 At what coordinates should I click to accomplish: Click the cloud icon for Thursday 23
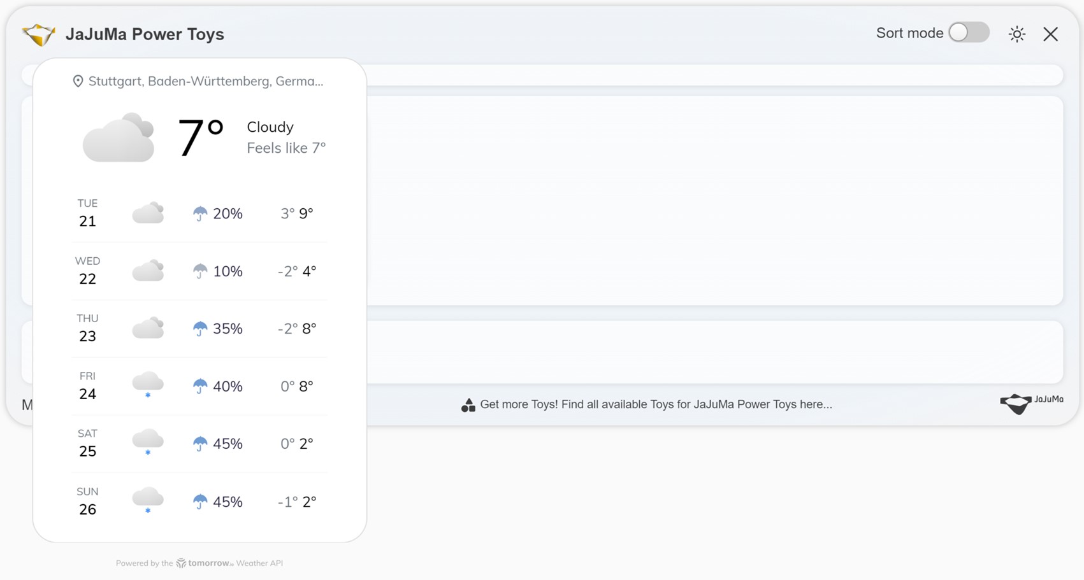(148, 328)
